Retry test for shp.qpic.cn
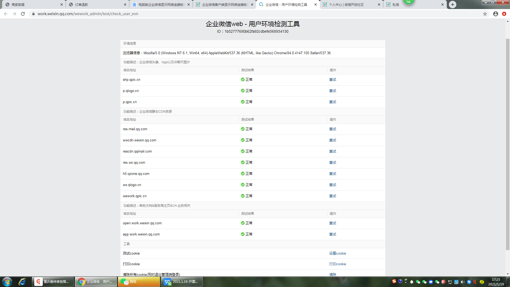The width and height of the screenshot is (510, 287). 333,80
